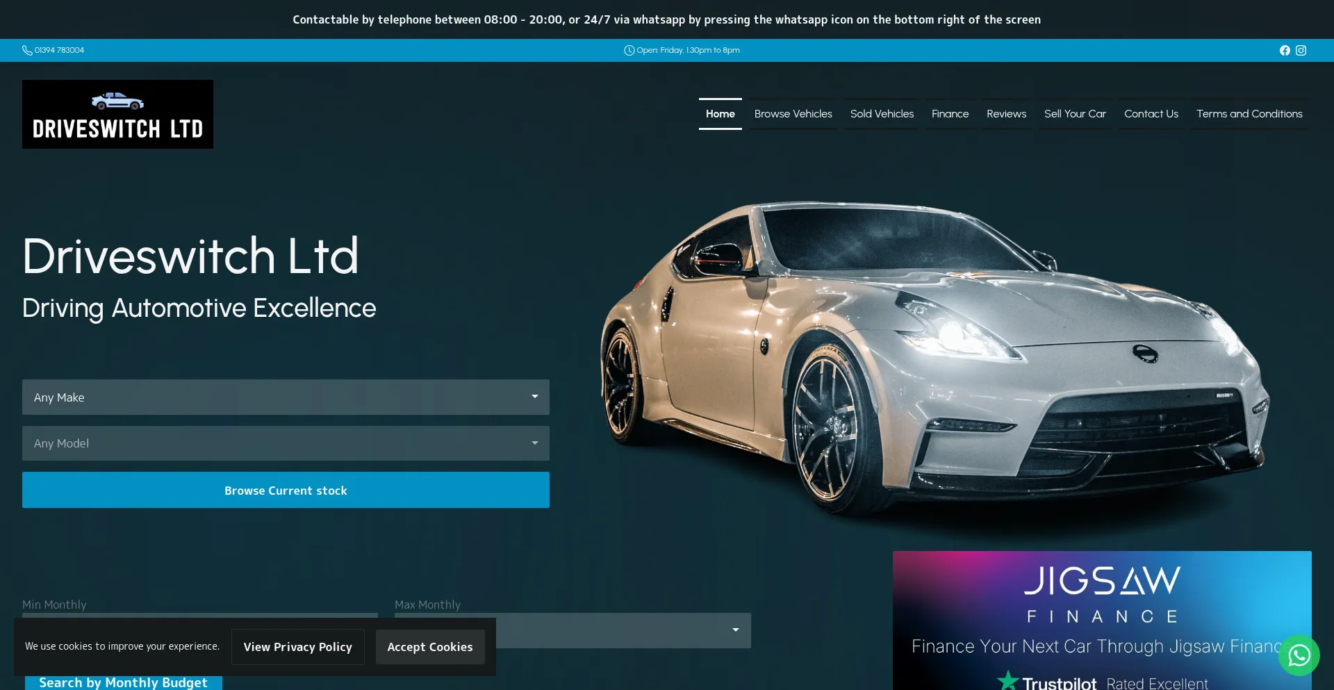Open the Reviews page
1334x690 pixels.
[1006, 114]
